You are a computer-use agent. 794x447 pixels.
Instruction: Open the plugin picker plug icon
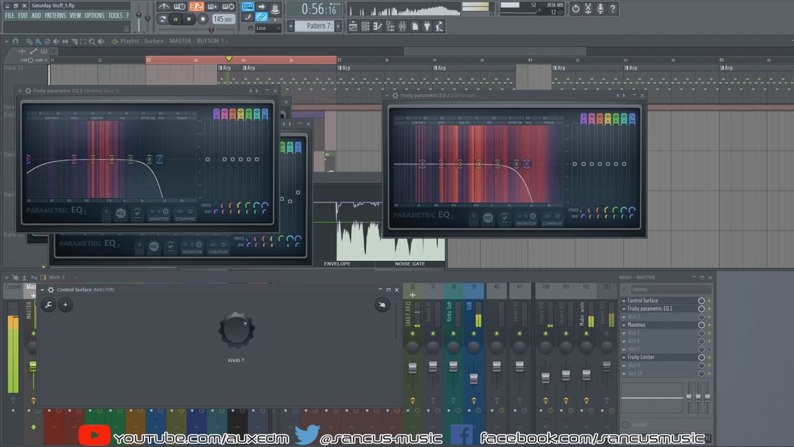[427, 26]
